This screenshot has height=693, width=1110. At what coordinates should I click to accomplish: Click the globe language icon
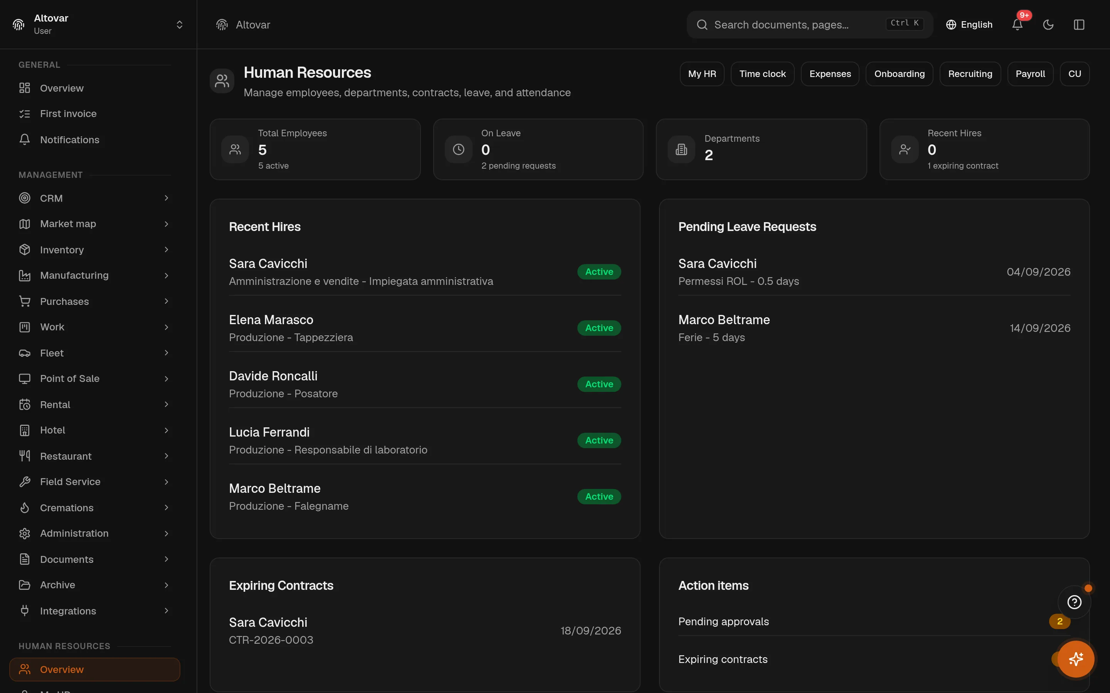tap(951, 25)
